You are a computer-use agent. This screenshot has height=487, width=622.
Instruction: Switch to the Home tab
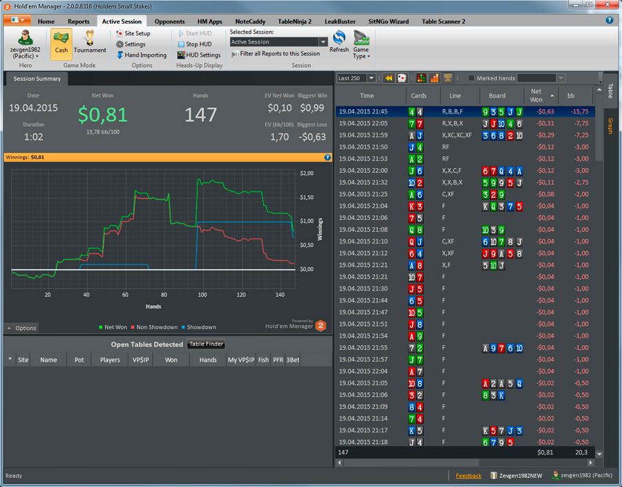[46, 21]
